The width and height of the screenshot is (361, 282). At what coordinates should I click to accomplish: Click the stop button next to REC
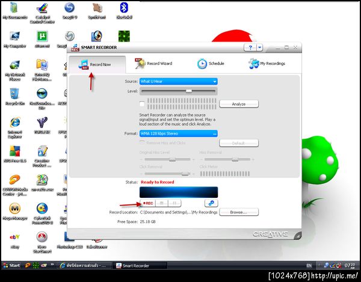[162, 203]
